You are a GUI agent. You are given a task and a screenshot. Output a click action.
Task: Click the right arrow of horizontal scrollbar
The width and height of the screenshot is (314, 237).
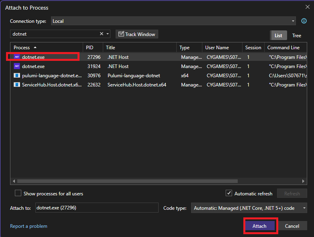click(303, 181)
